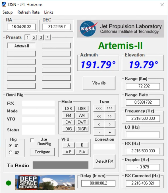Set mode to DIG
The height and width of the screenshot is (193, 168).
pos(69,129)
